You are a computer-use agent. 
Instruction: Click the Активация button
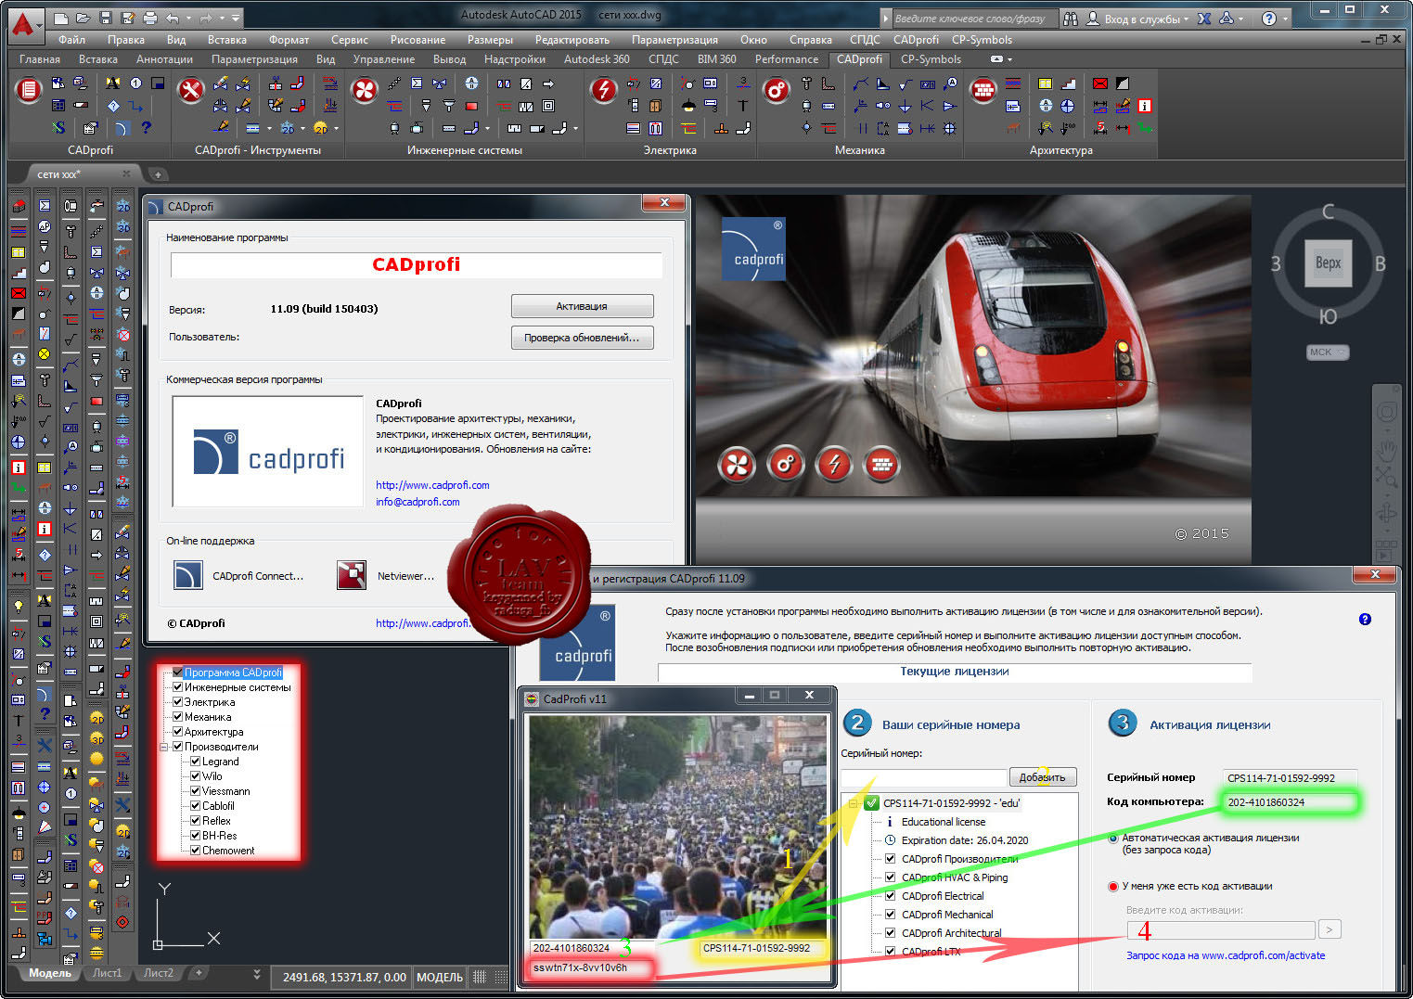click(x=582, y=306)
